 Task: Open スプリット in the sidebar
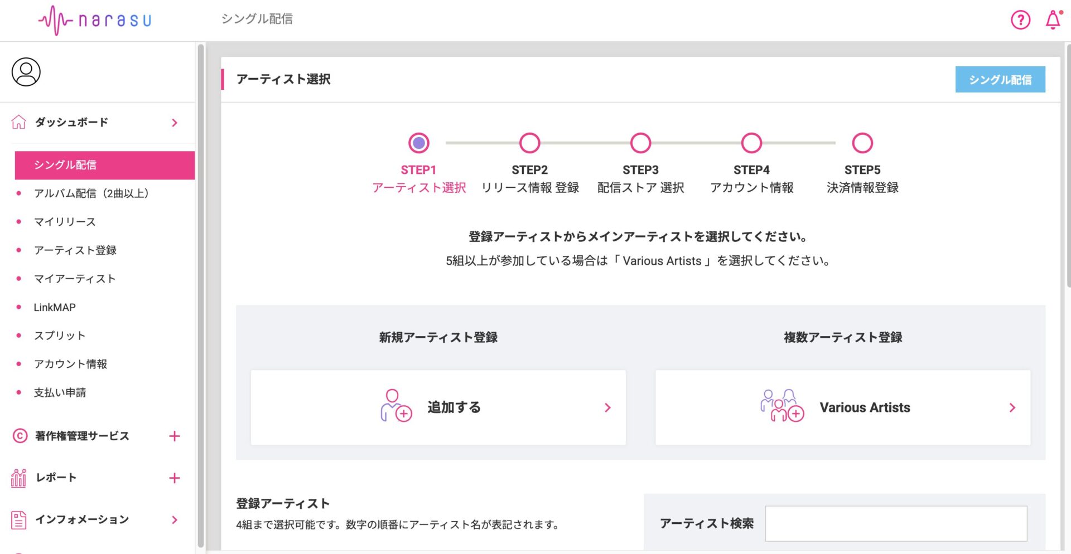click(60, 336)
